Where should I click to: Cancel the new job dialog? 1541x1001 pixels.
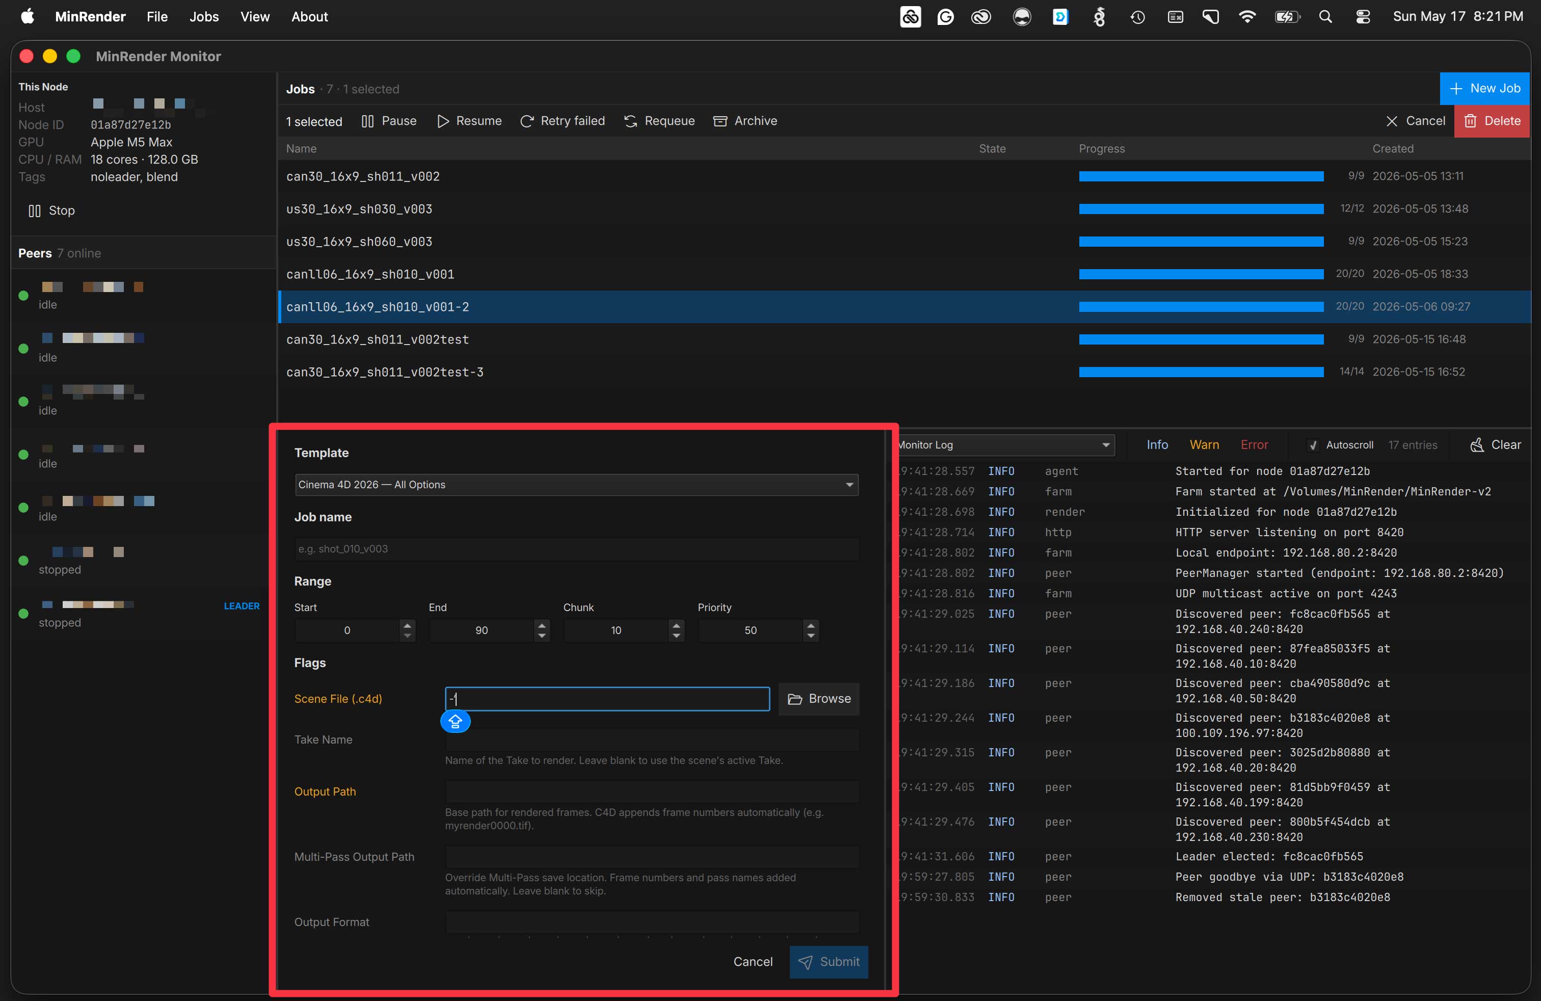pyautogui.click(x=753, y=962)
